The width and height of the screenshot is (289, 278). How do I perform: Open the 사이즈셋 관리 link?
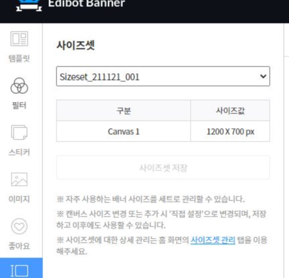tap(213, 240)
